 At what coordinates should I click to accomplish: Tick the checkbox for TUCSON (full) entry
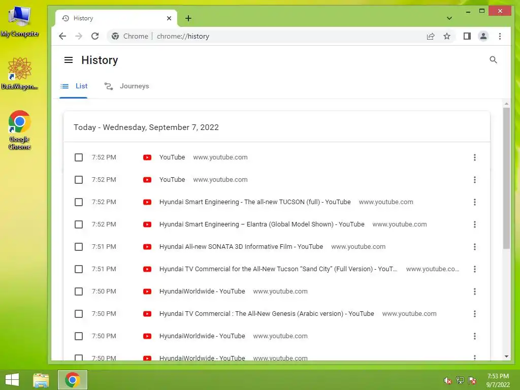79,202
